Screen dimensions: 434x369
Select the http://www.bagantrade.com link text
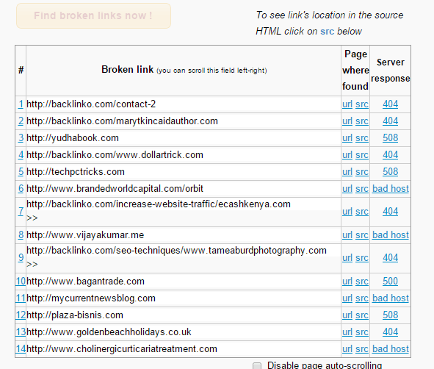click(85, 282)
